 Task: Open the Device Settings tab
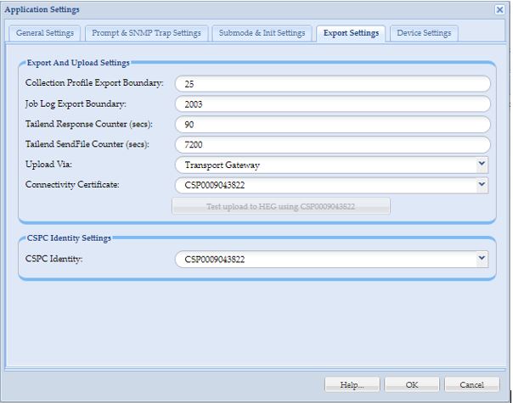pos(425,33)
